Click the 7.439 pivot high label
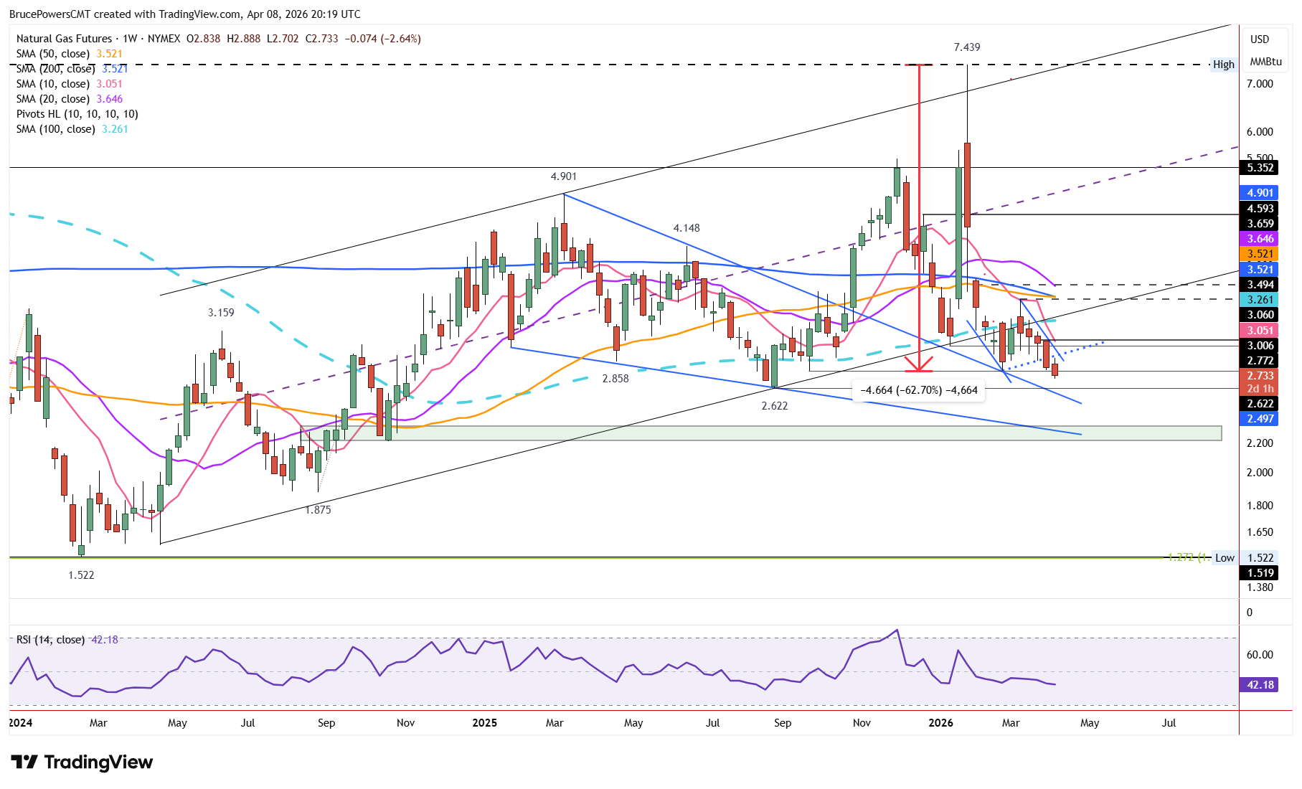Image resolution: width=1302 pixels, height=789 pixels. (967, 47)
